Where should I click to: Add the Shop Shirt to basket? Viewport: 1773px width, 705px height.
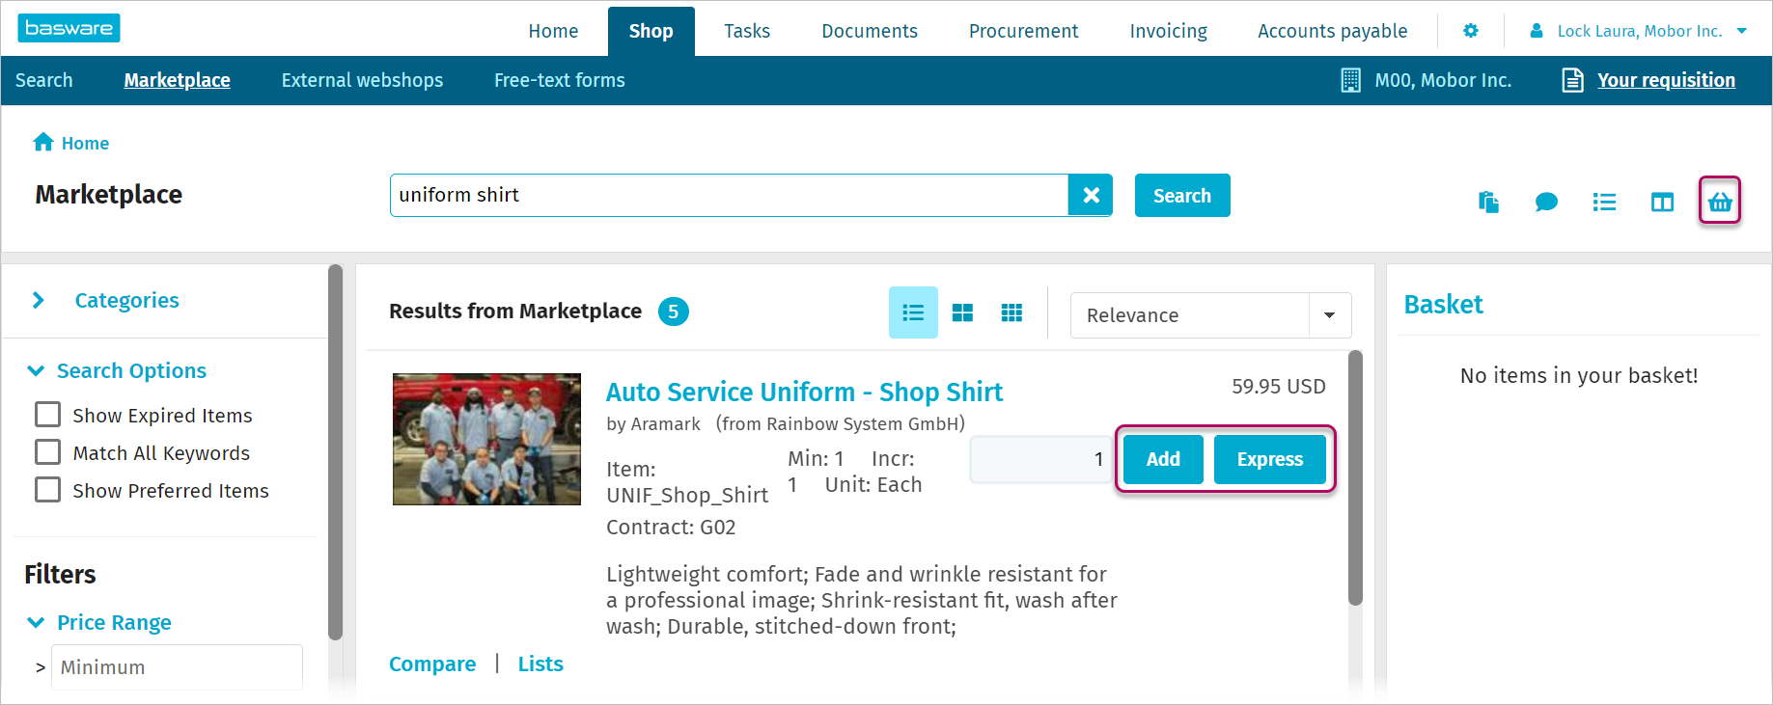click(1163, 459)
